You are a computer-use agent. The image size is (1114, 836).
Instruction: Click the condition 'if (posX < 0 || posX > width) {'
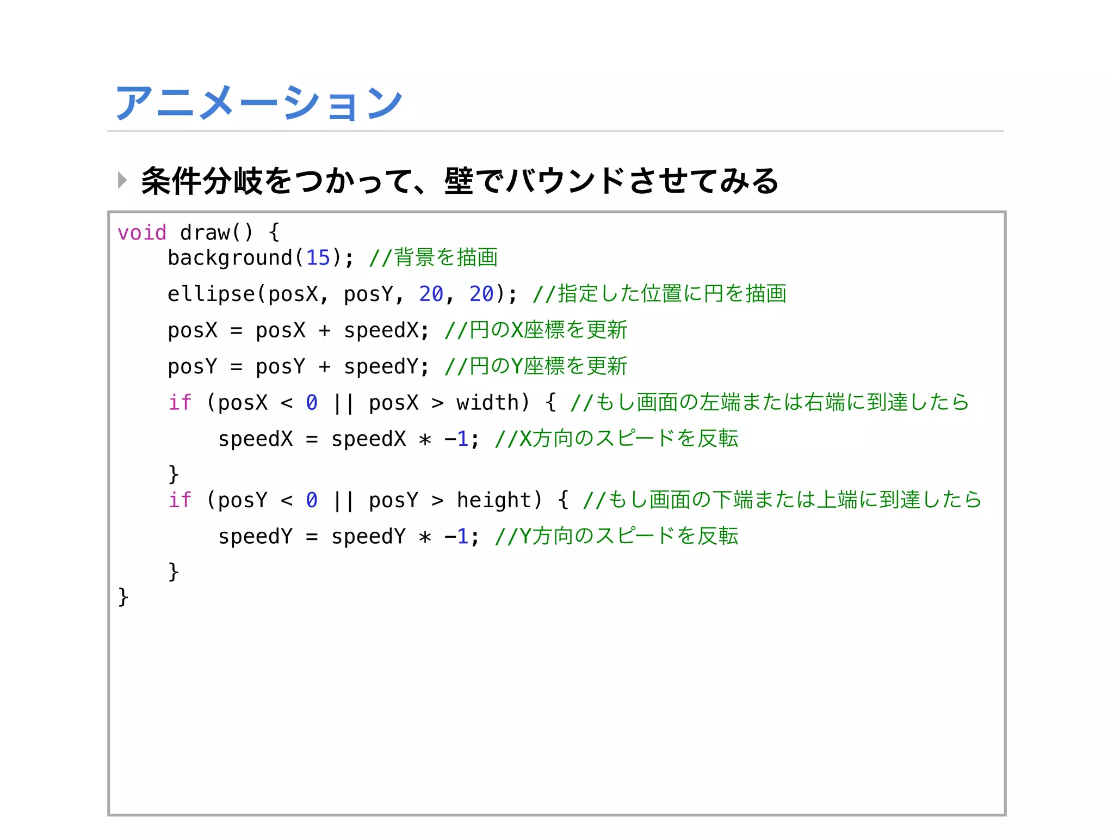click(x=362, y=403)
